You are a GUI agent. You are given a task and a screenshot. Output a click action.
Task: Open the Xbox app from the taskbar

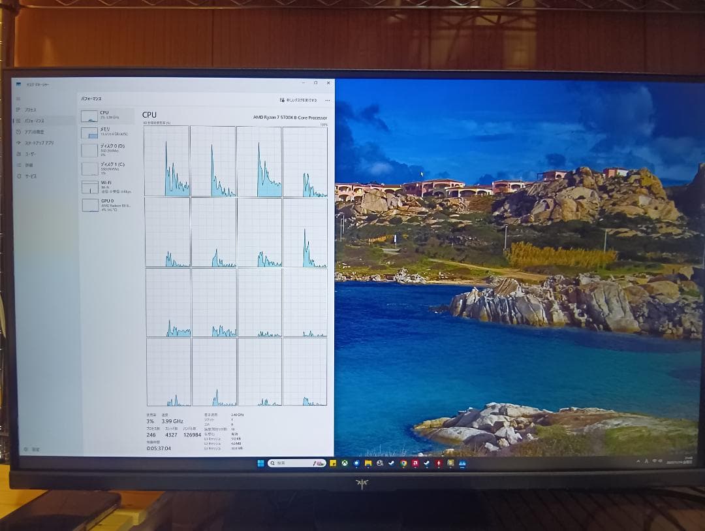[x=345, y=464]
